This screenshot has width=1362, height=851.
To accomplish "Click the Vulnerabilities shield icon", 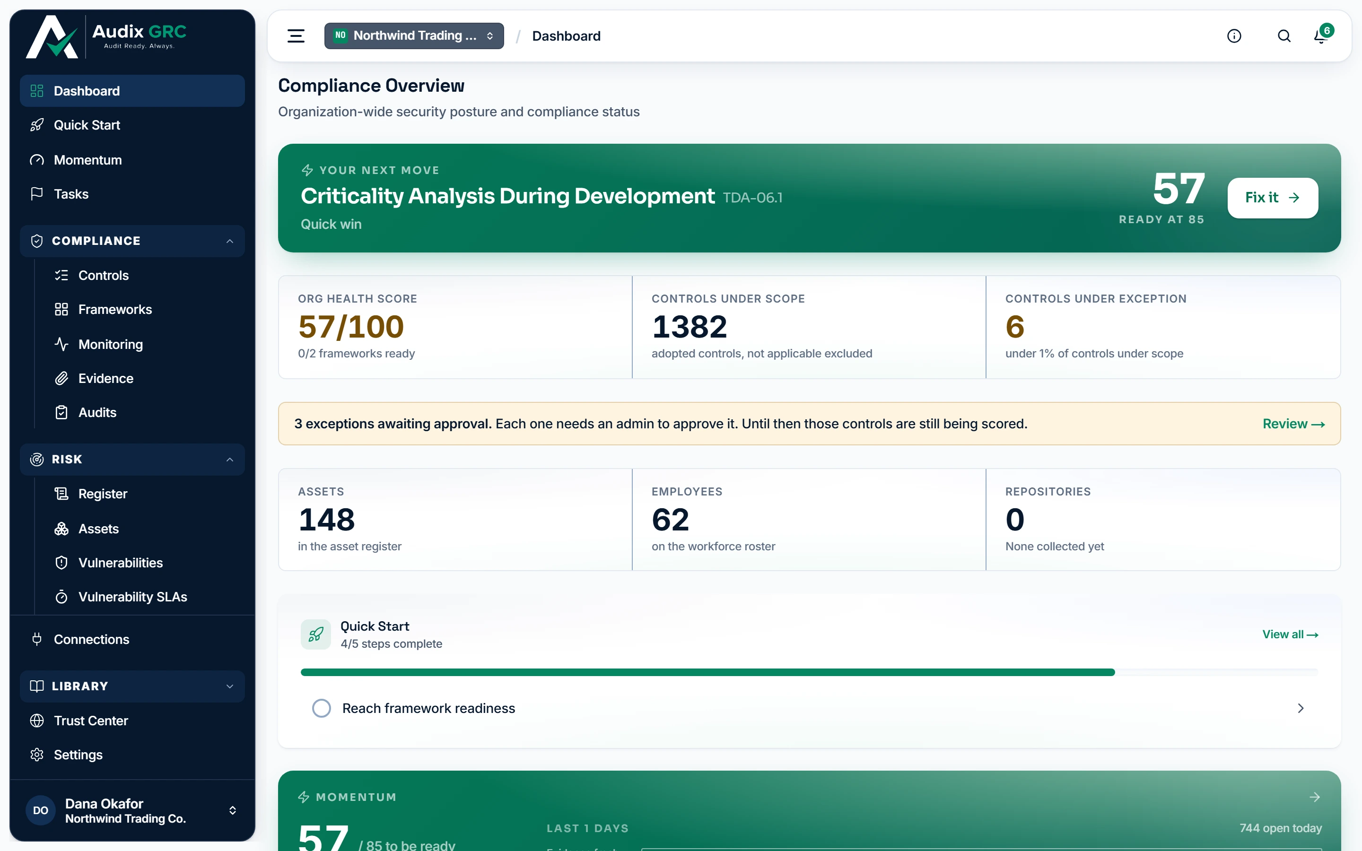I will click(x=61, y=563).
